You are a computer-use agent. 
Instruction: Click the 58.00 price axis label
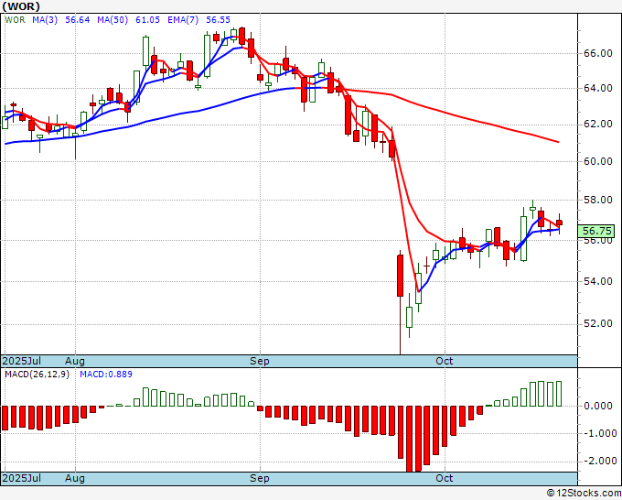click(x=598, y=200)
